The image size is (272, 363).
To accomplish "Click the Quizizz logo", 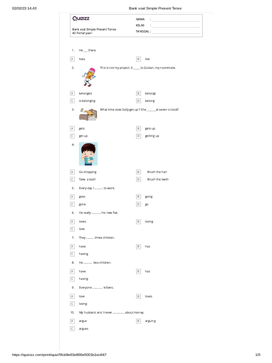I will (81, 18).
